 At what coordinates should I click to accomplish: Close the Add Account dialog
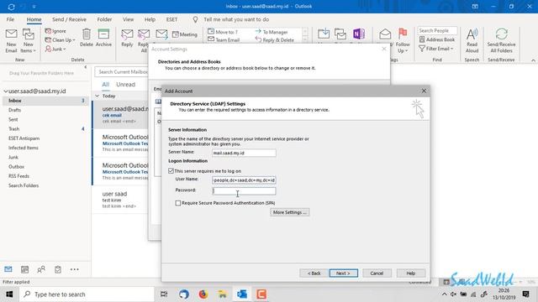424,91
